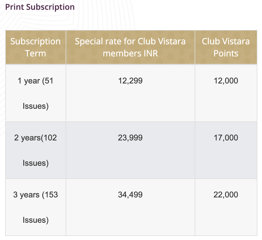Viewport: 262px width, 240px height.
Task: Click the 22,000 points value
Action: tap(226, 195)
